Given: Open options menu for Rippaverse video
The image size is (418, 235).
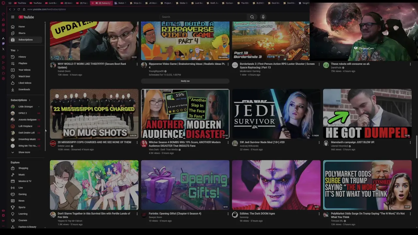Looking at the screenshot, I should pos(228,64).
